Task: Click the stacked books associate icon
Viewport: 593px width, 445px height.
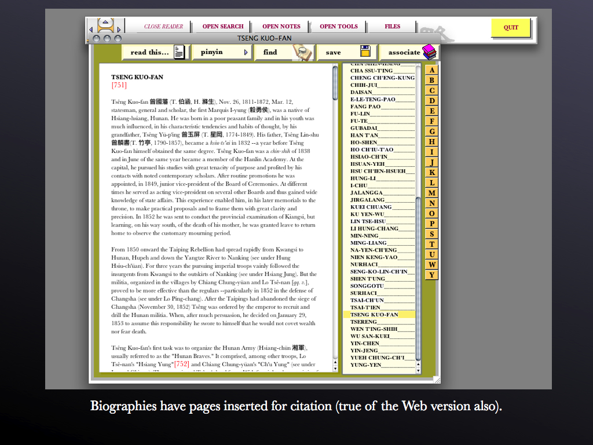Action: [x=430, y=52]
